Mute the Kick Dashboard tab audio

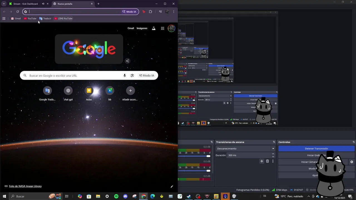pos(43,4)
